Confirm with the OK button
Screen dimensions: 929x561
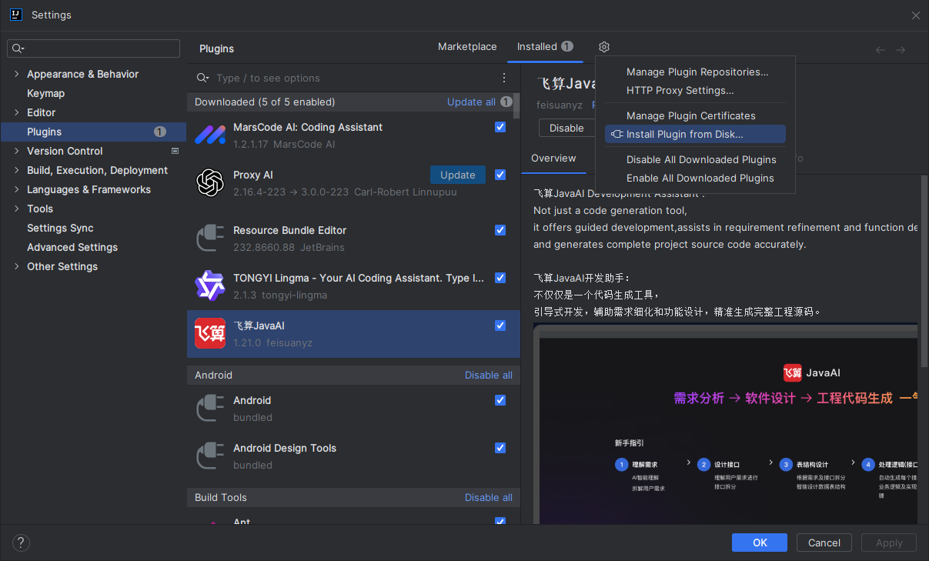tap(760, 543)
